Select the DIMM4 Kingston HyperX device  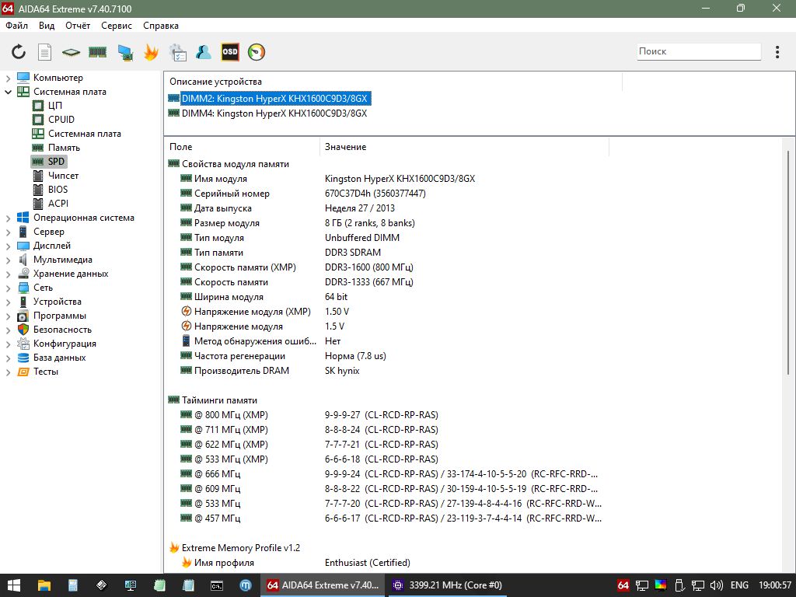pos(274,113)
